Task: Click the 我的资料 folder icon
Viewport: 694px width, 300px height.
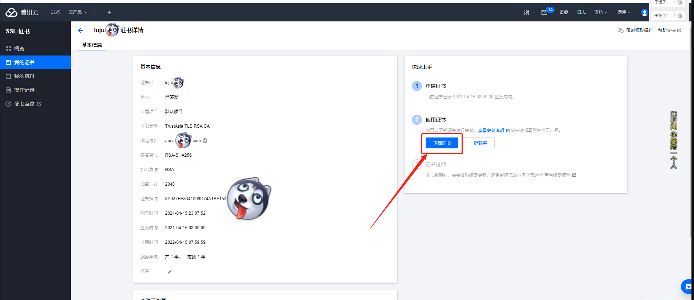Action: pos(8,76)
